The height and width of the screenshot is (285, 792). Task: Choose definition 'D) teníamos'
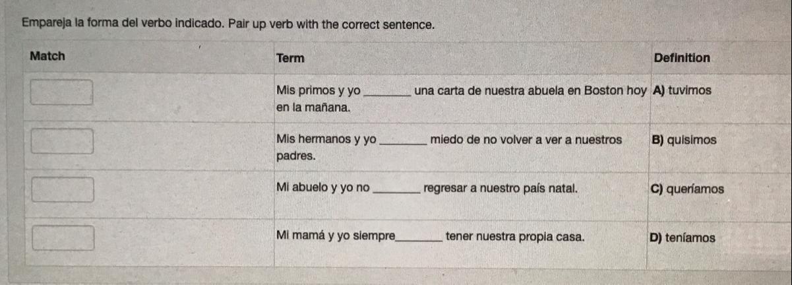click(x=683, y=237)
